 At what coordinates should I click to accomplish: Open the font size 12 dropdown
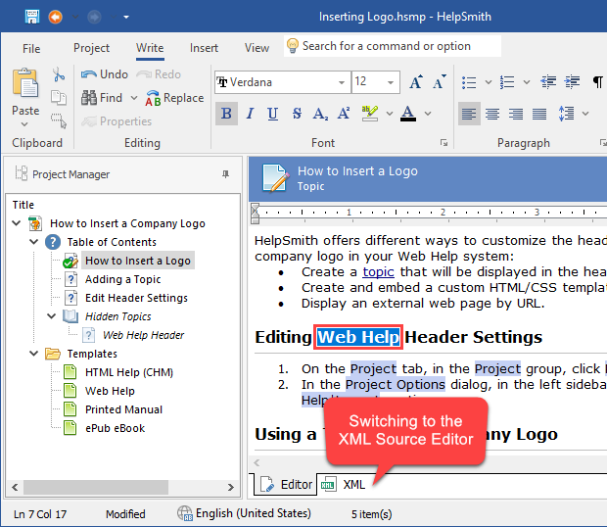(391, 82)
